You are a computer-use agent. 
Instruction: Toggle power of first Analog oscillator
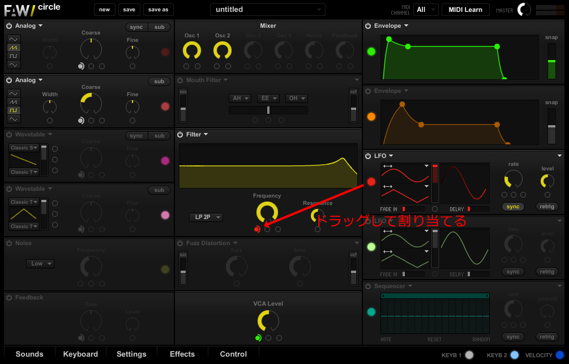point(9,26)
